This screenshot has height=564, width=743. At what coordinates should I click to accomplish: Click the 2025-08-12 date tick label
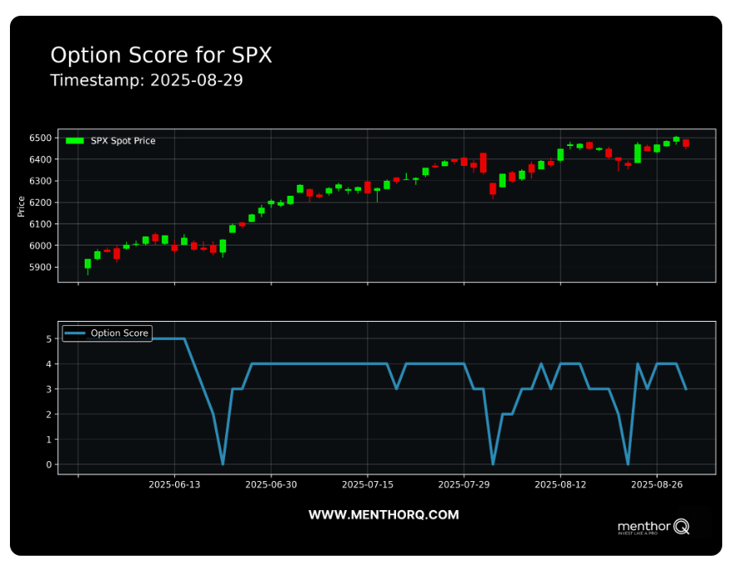[560, 484]
